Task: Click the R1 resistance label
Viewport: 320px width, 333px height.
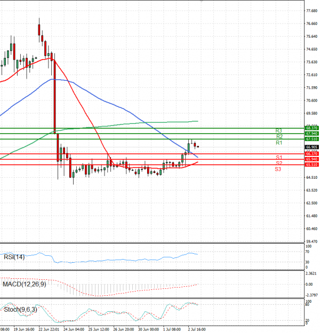Action: click(279, 143)
